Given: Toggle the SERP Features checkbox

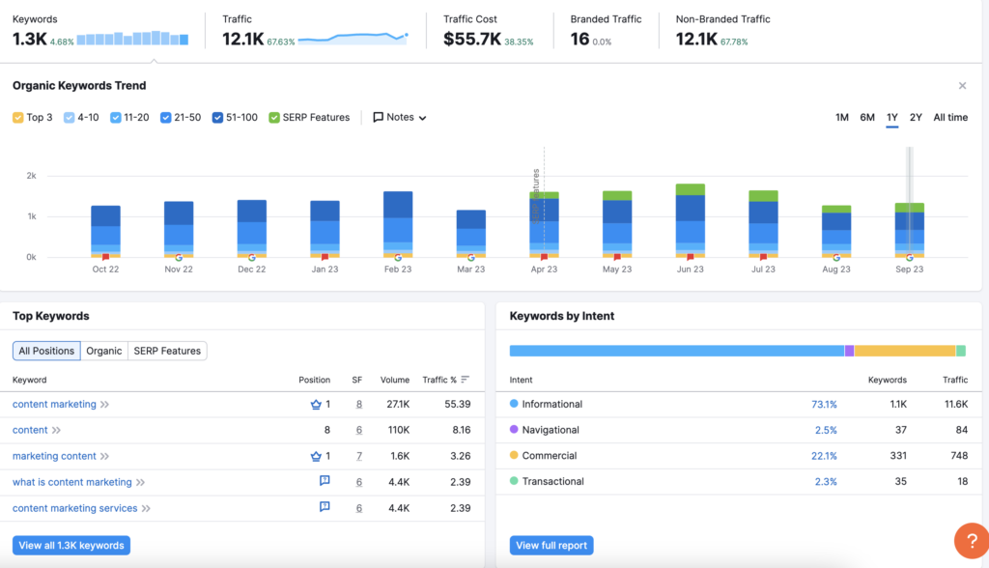Looking at the screenshot, I should tap(273, 118).
